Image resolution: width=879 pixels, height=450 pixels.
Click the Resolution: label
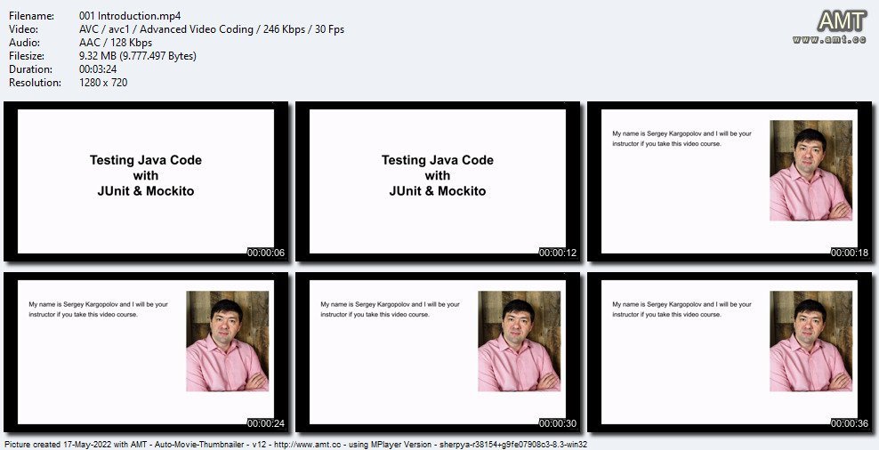point(35,83)
